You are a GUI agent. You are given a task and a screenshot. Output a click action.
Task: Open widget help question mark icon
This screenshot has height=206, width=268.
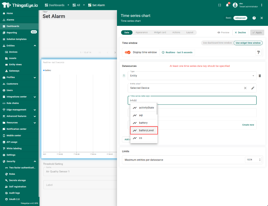[x=254, y=18]
